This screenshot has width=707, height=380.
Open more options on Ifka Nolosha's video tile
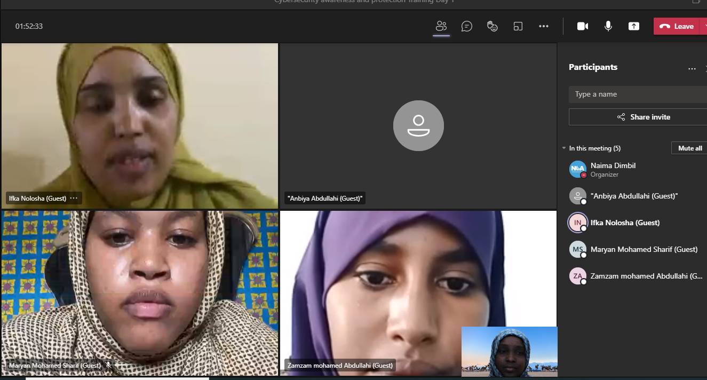[x=74, y=198]
